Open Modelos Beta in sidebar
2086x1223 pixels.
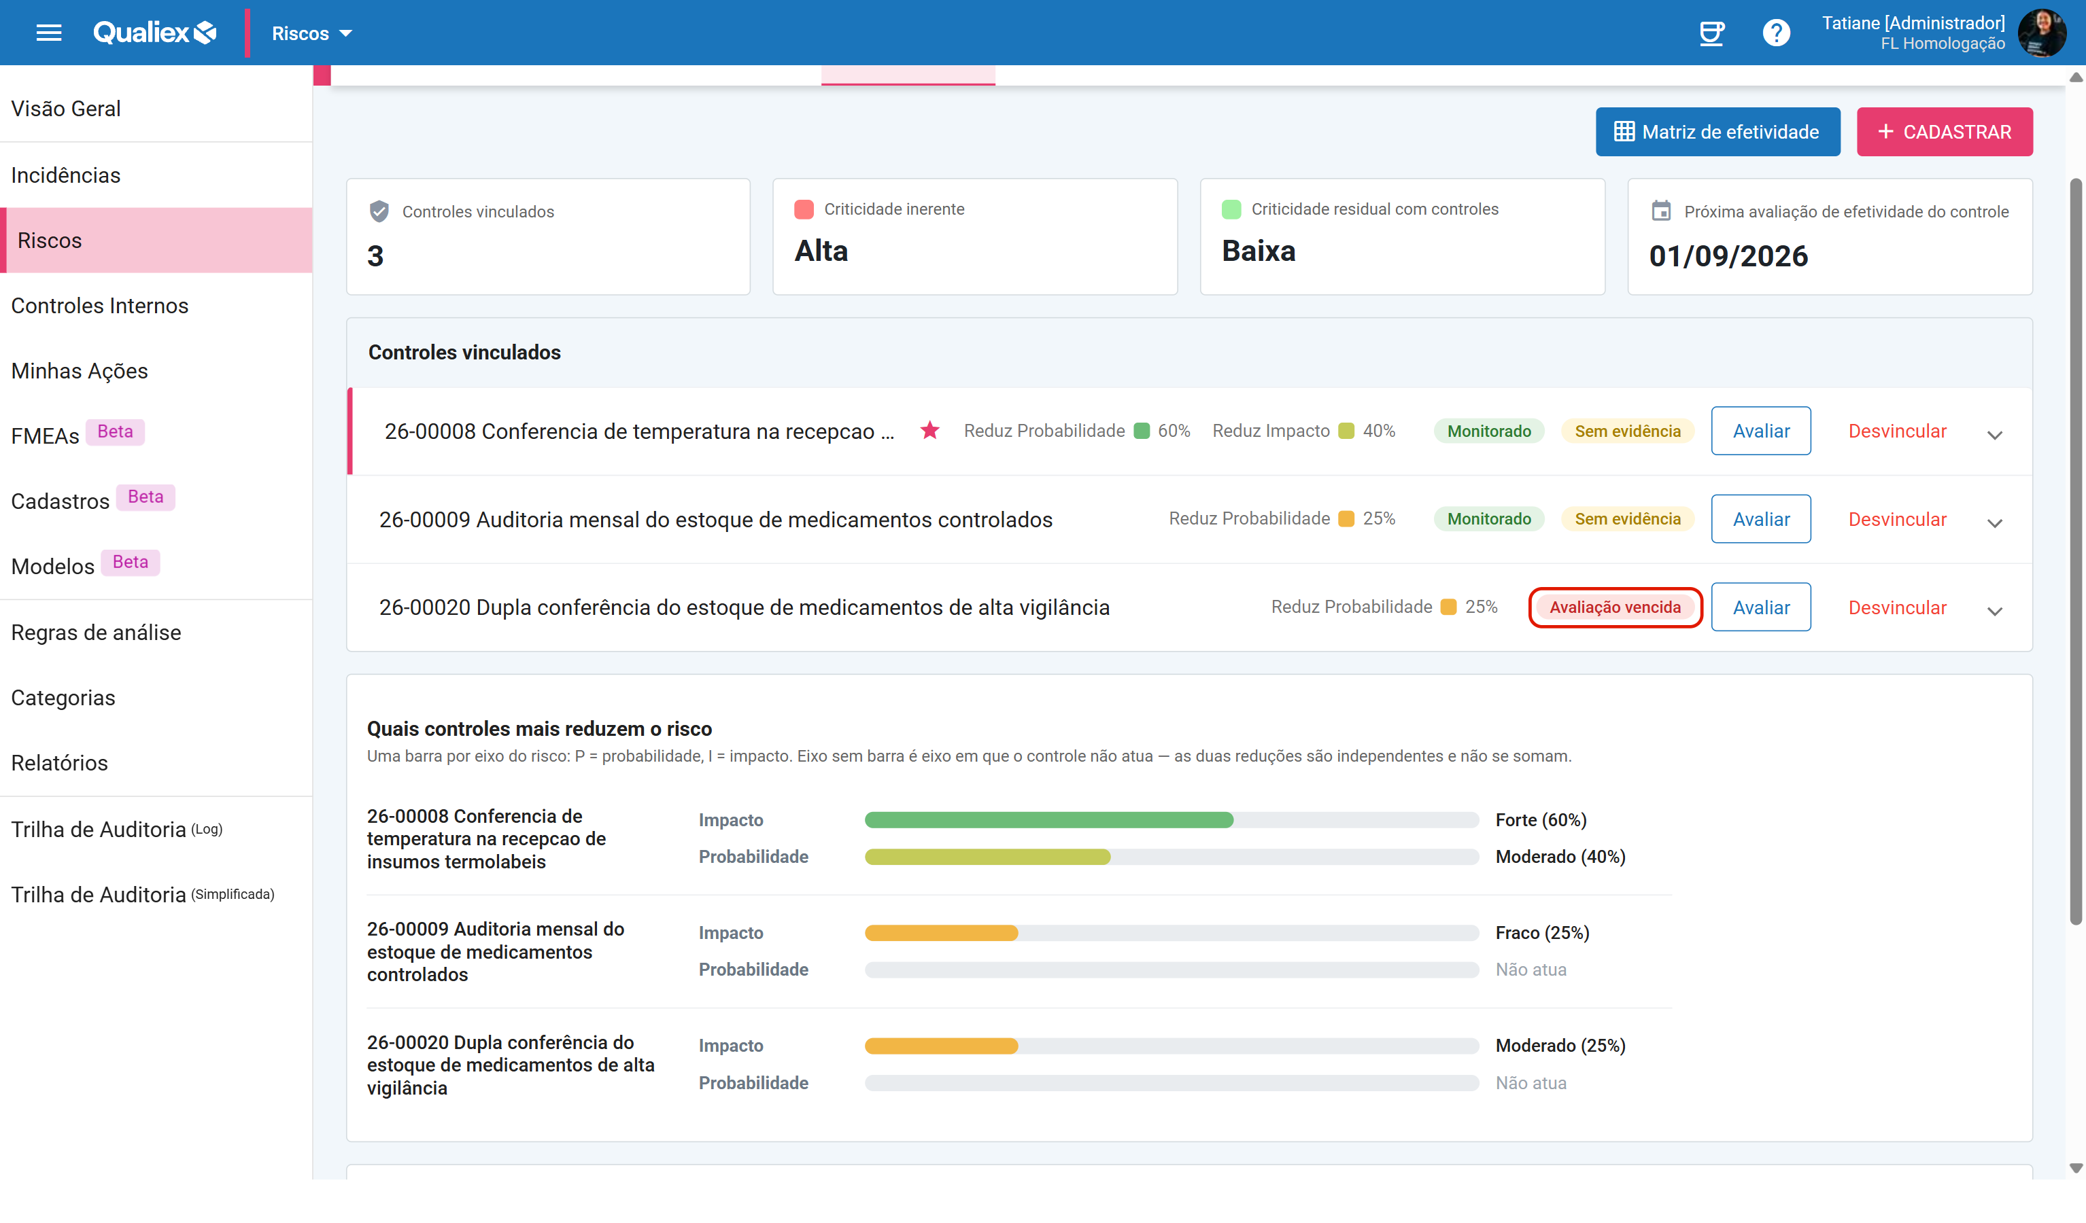click(156, 566)
